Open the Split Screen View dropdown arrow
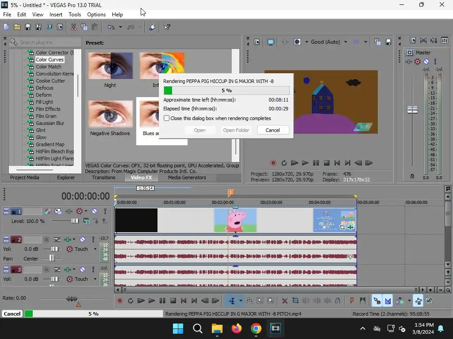This screenshot has height=339, width=453. click(x=307, y=42)
